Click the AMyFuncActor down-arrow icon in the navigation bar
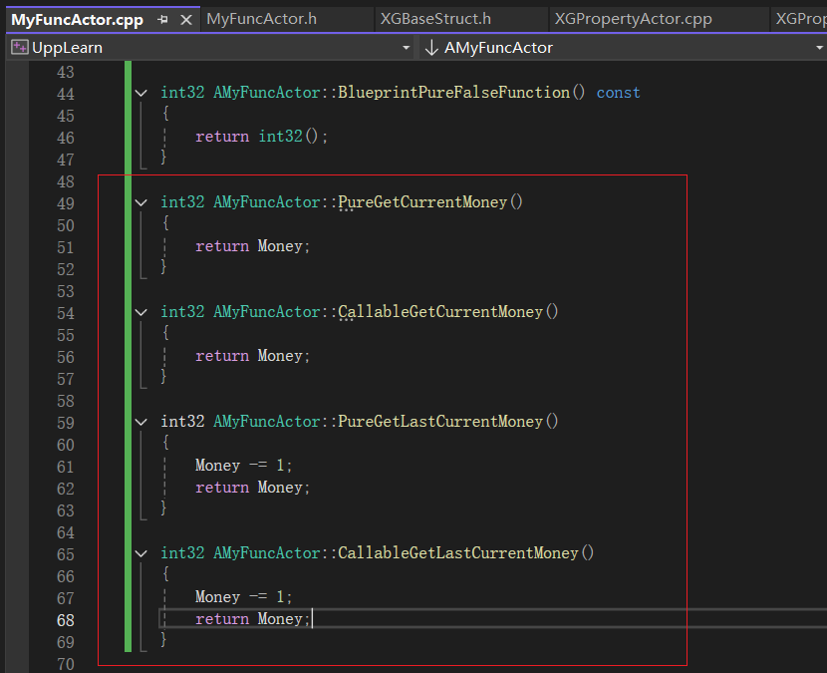 click(x=431, y=48)
